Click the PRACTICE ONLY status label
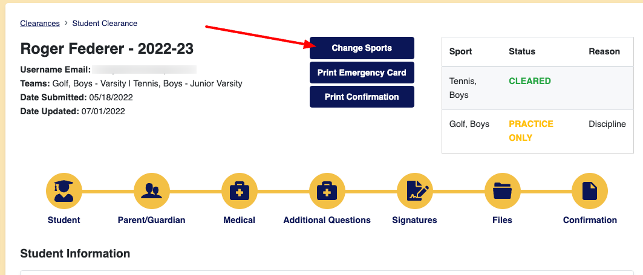 coord(530,131)
